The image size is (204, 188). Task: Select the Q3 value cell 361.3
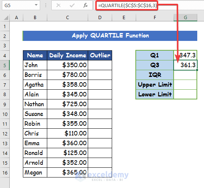pyautogui.click(x=185, y=65)
